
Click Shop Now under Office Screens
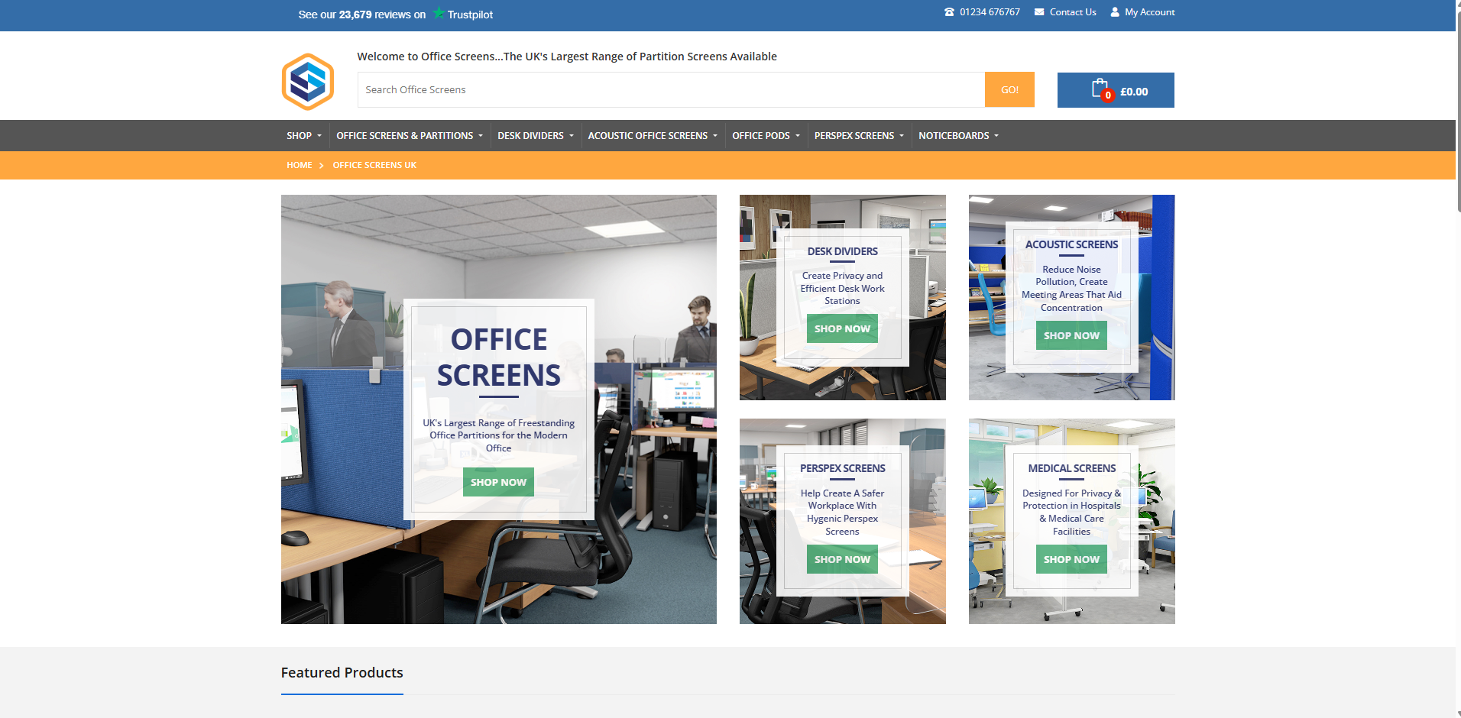[498, 482]
